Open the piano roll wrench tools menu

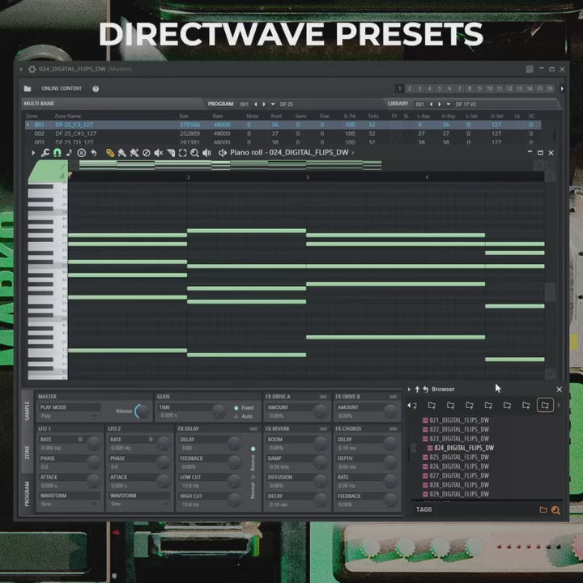(x=45, y=153)
